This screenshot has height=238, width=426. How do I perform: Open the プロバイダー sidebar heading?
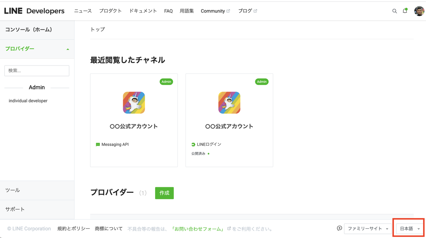pos(20,49)
